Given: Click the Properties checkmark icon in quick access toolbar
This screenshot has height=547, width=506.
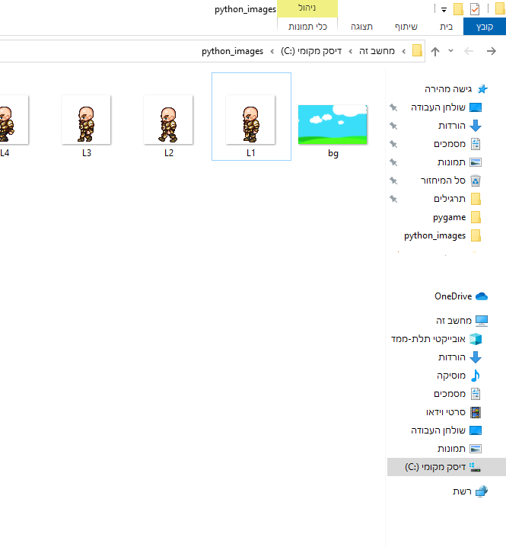Looking at the screenshot, I should tap(476, 9).
